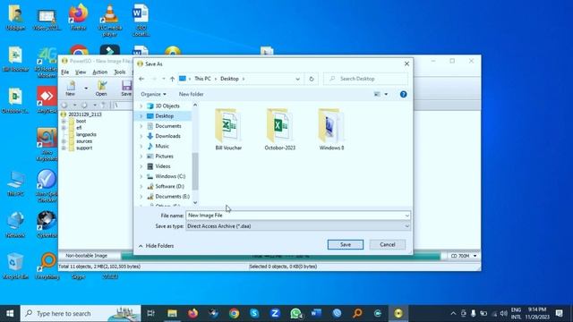Click the New toolbar icon in PowerISO
This screenshot has height=322, width=573.
71,89
